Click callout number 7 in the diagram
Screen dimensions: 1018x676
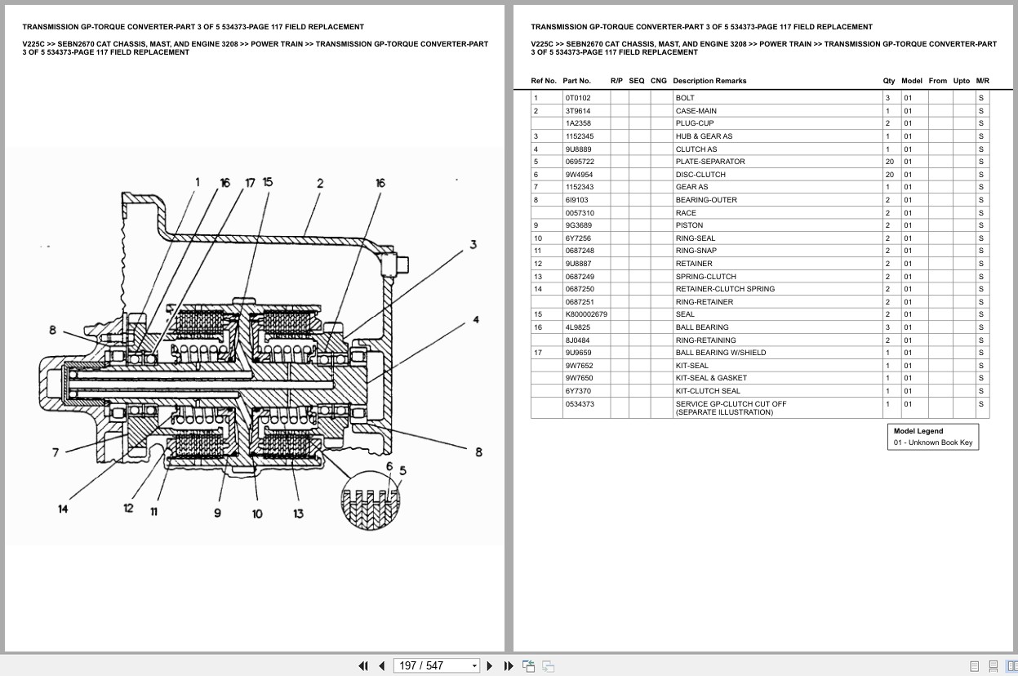56,451
